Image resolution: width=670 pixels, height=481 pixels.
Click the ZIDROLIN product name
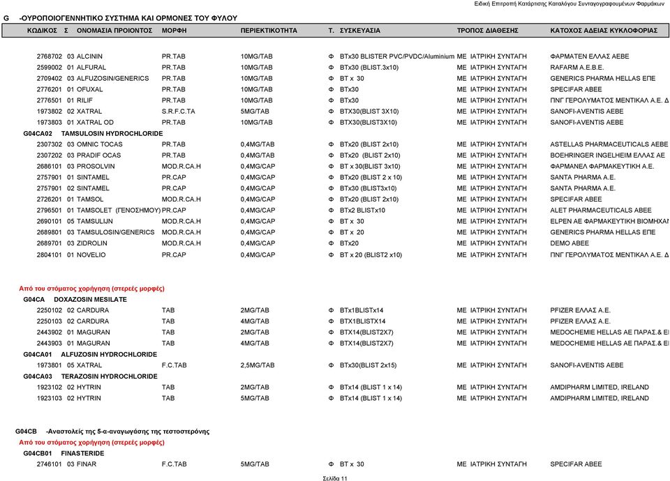pyautogui.click(x=92, y=243)
